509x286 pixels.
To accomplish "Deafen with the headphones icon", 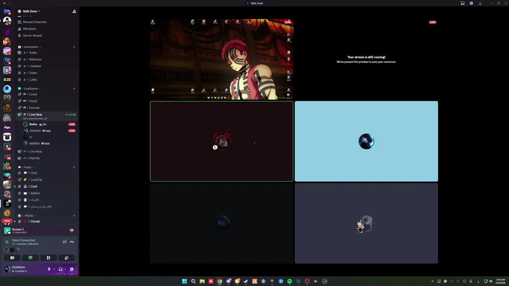I will (x=60, y=269).
